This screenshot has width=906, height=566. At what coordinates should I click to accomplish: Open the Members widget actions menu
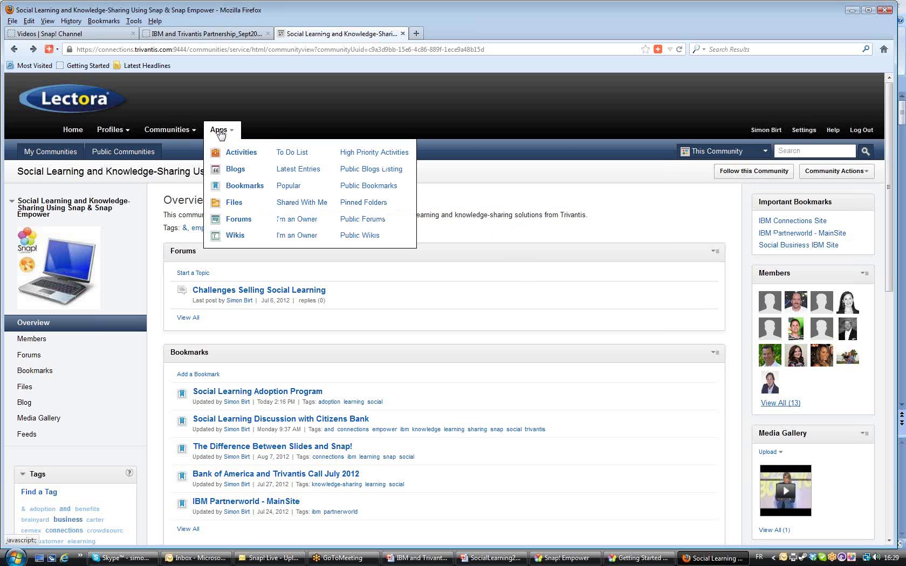(864, 273)
